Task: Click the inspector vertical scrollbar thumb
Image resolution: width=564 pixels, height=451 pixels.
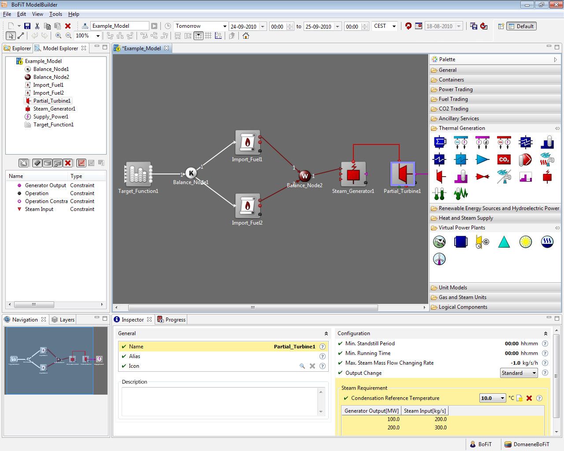Action: (x=556, y=376)
